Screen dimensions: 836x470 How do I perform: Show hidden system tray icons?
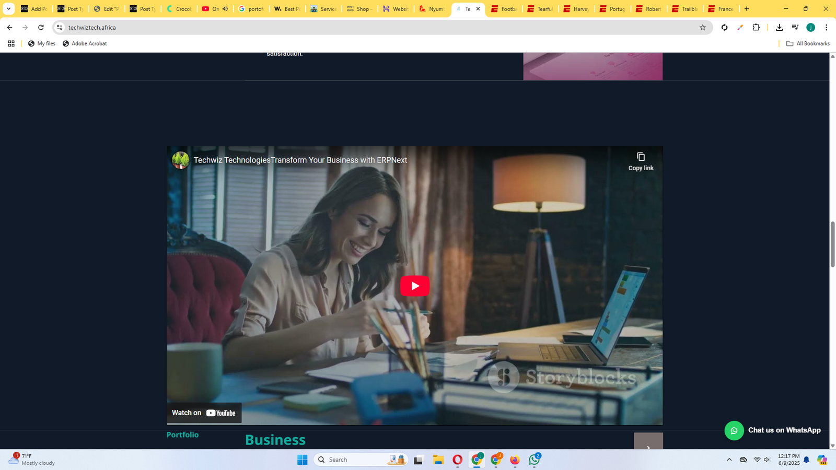point(729,460)
